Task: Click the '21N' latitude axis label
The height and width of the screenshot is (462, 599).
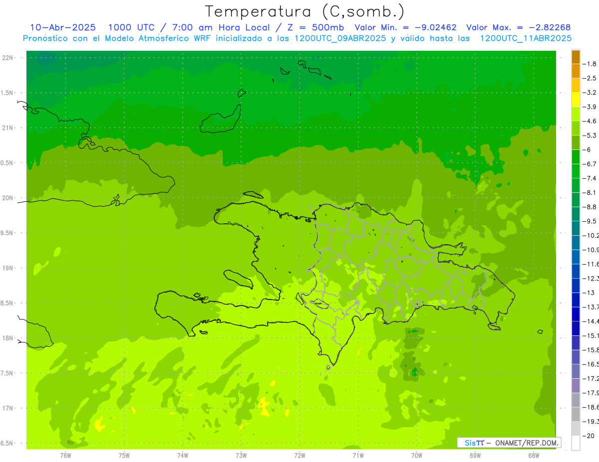Action: pyautogui.click(x=7, y=128)
